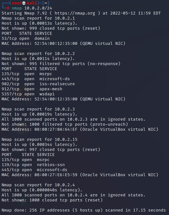Click the tilde directory in the prompt
The height and width of the screenshot is (215, 169).
tap(46, 3)
